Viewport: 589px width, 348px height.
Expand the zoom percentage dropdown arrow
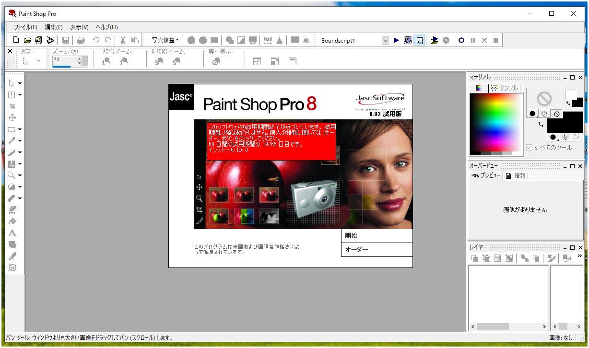85,61
